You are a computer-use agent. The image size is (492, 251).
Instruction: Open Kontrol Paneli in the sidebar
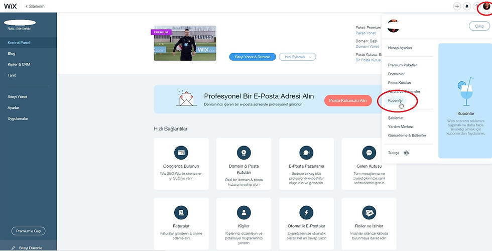pos(28,42)
